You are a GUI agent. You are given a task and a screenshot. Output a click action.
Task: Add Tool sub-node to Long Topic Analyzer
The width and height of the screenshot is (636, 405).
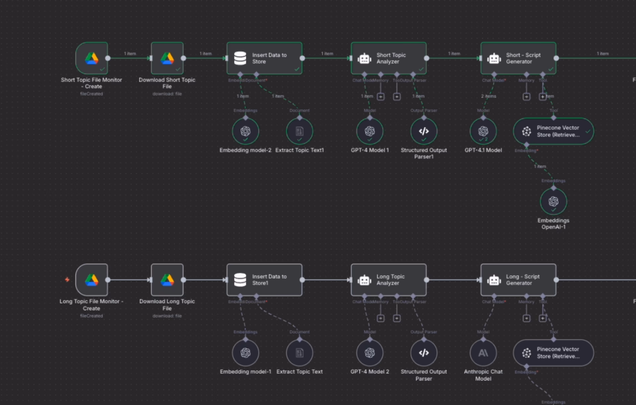[397, 318]
